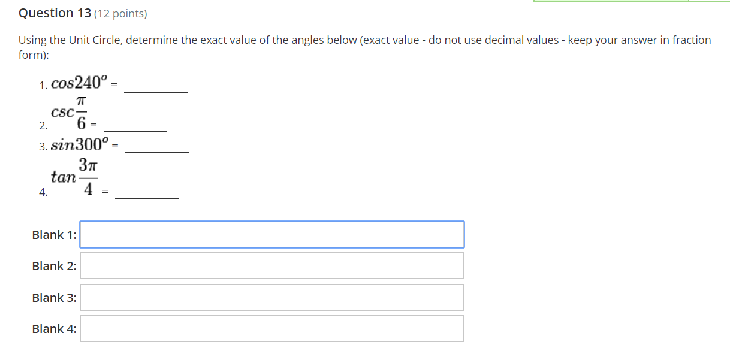Select the Blank 4 input box
This screenshot has height=357, width=730.
(272, 328)
